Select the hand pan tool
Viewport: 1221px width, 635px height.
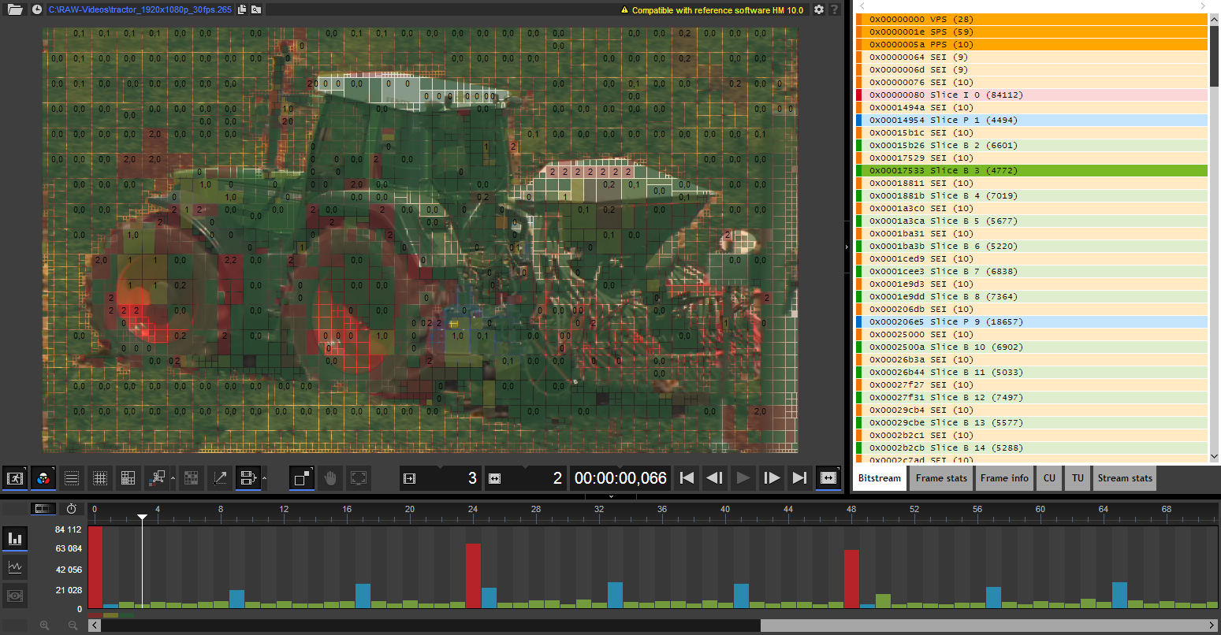click(330, 478)
